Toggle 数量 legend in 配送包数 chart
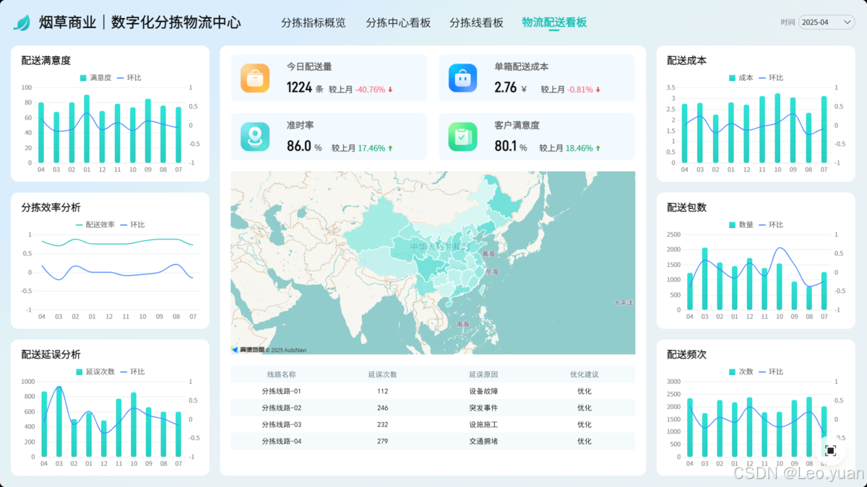The width and height of the screenshot is (867, 487). (x=741, y=224)
